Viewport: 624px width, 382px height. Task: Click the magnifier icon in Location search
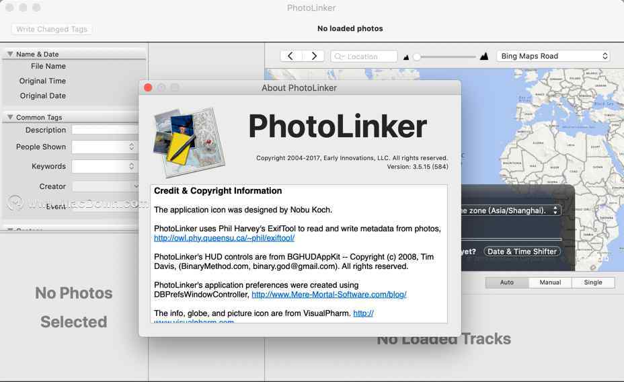[x=339, y=56]
